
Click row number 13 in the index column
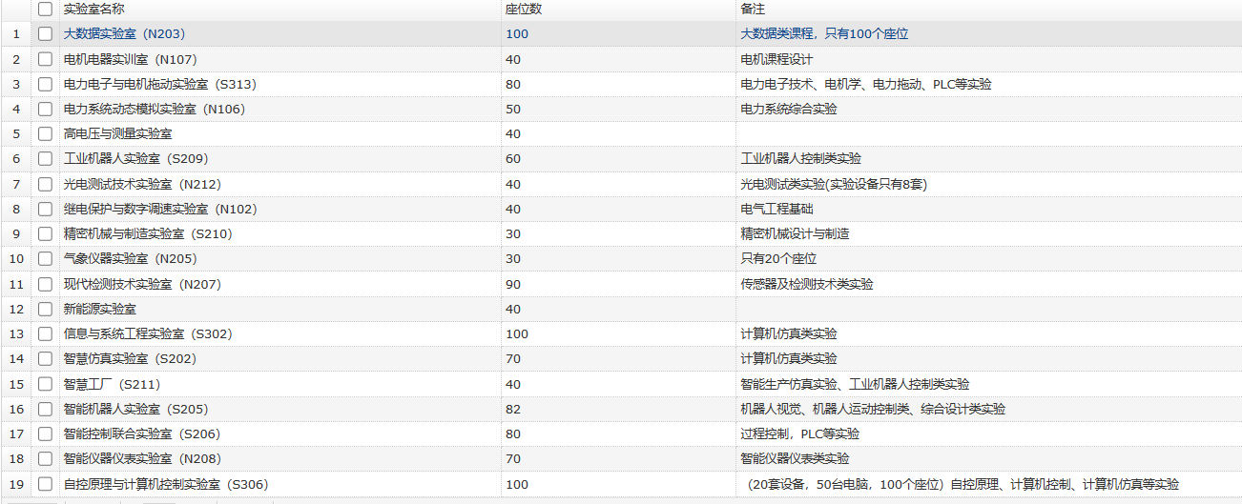click(x=16, y=333)
